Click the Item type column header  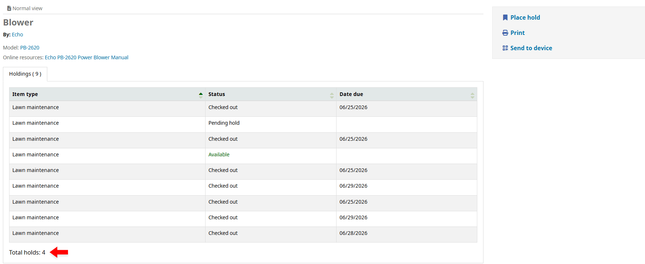coord(107,94)
